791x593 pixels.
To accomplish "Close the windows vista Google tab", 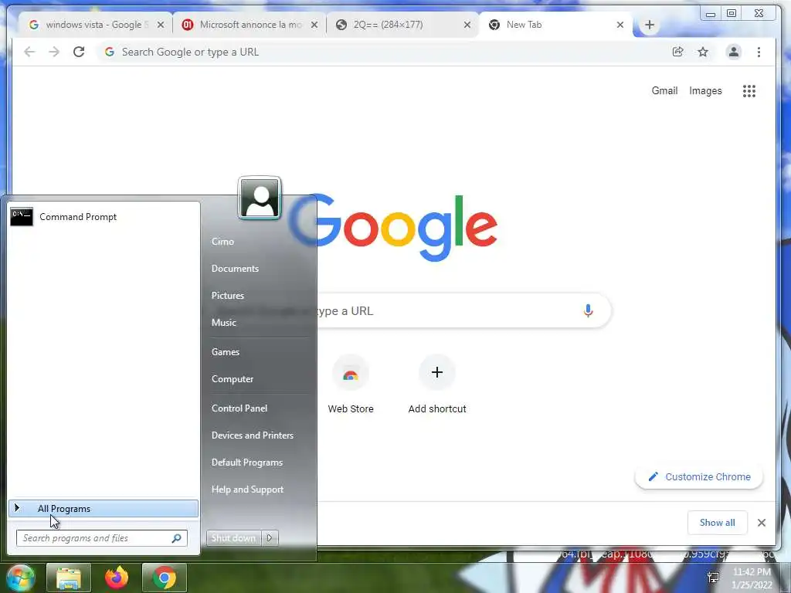I will coord(161,25).
